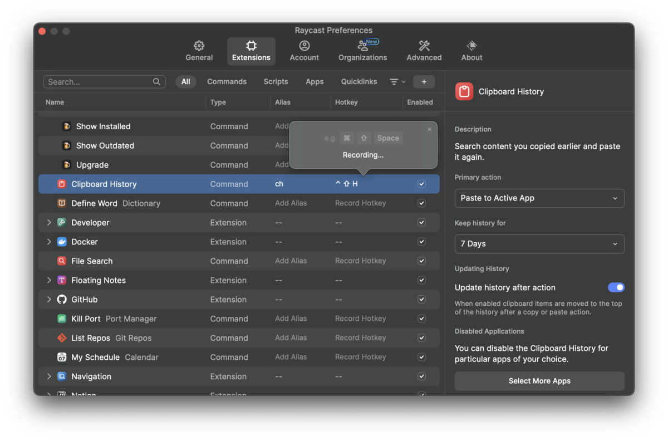Click the Search extensions field

click(x=104, y=82)
